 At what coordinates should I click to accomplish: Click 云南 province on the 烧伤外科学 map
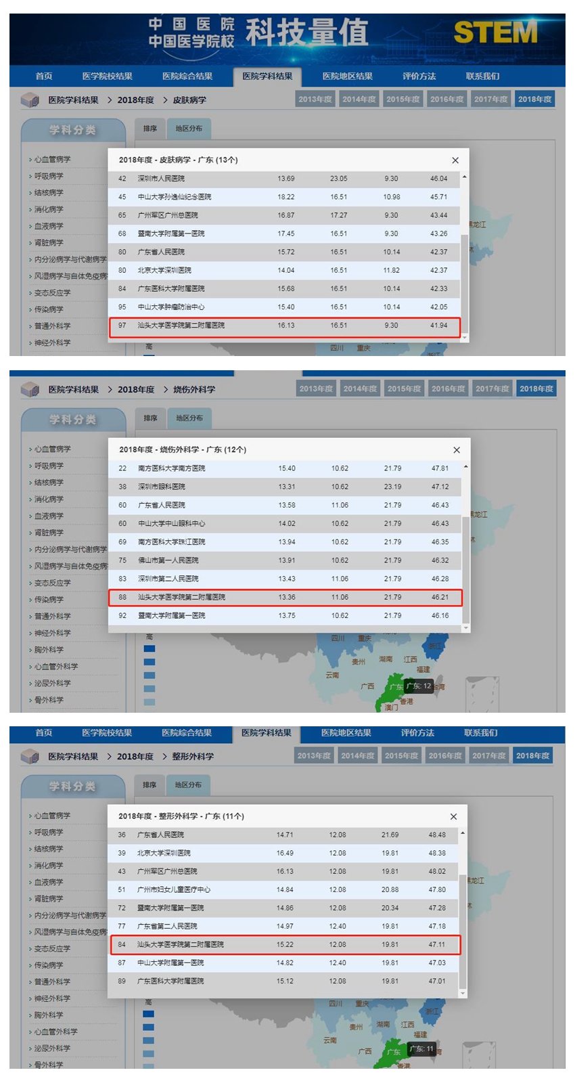point(332,676)
